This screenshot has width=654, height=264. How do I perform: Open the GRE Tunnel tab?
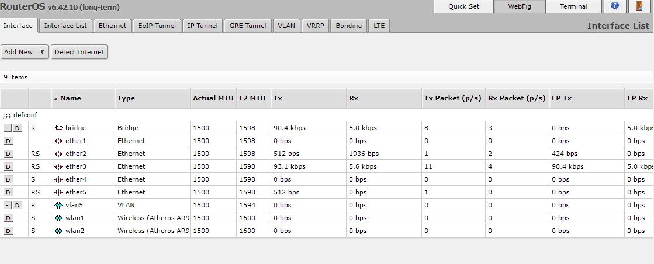248,26
